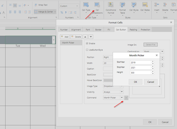177x129 pixels.
Task: Uncheck the Enable checkbox
Action: [x=87, y=43]
